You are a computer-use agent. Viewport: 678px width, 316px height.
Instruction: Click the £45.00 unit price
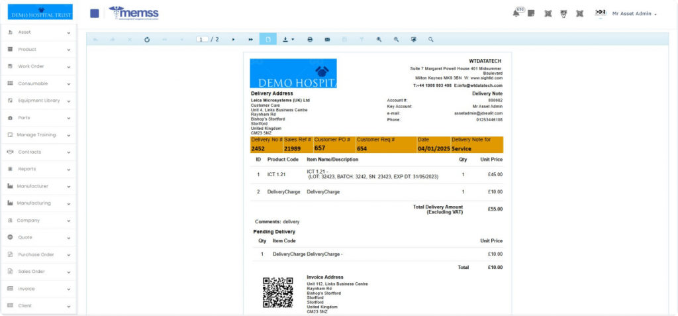[x=495, y=174]
